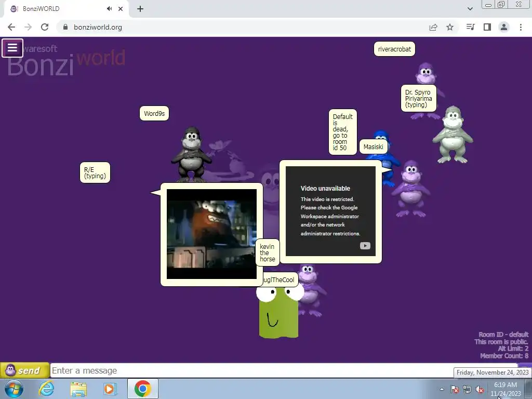Click the 'Default is dead' bubble
Screen dimensions: 532x399
(x=343, y=132)
